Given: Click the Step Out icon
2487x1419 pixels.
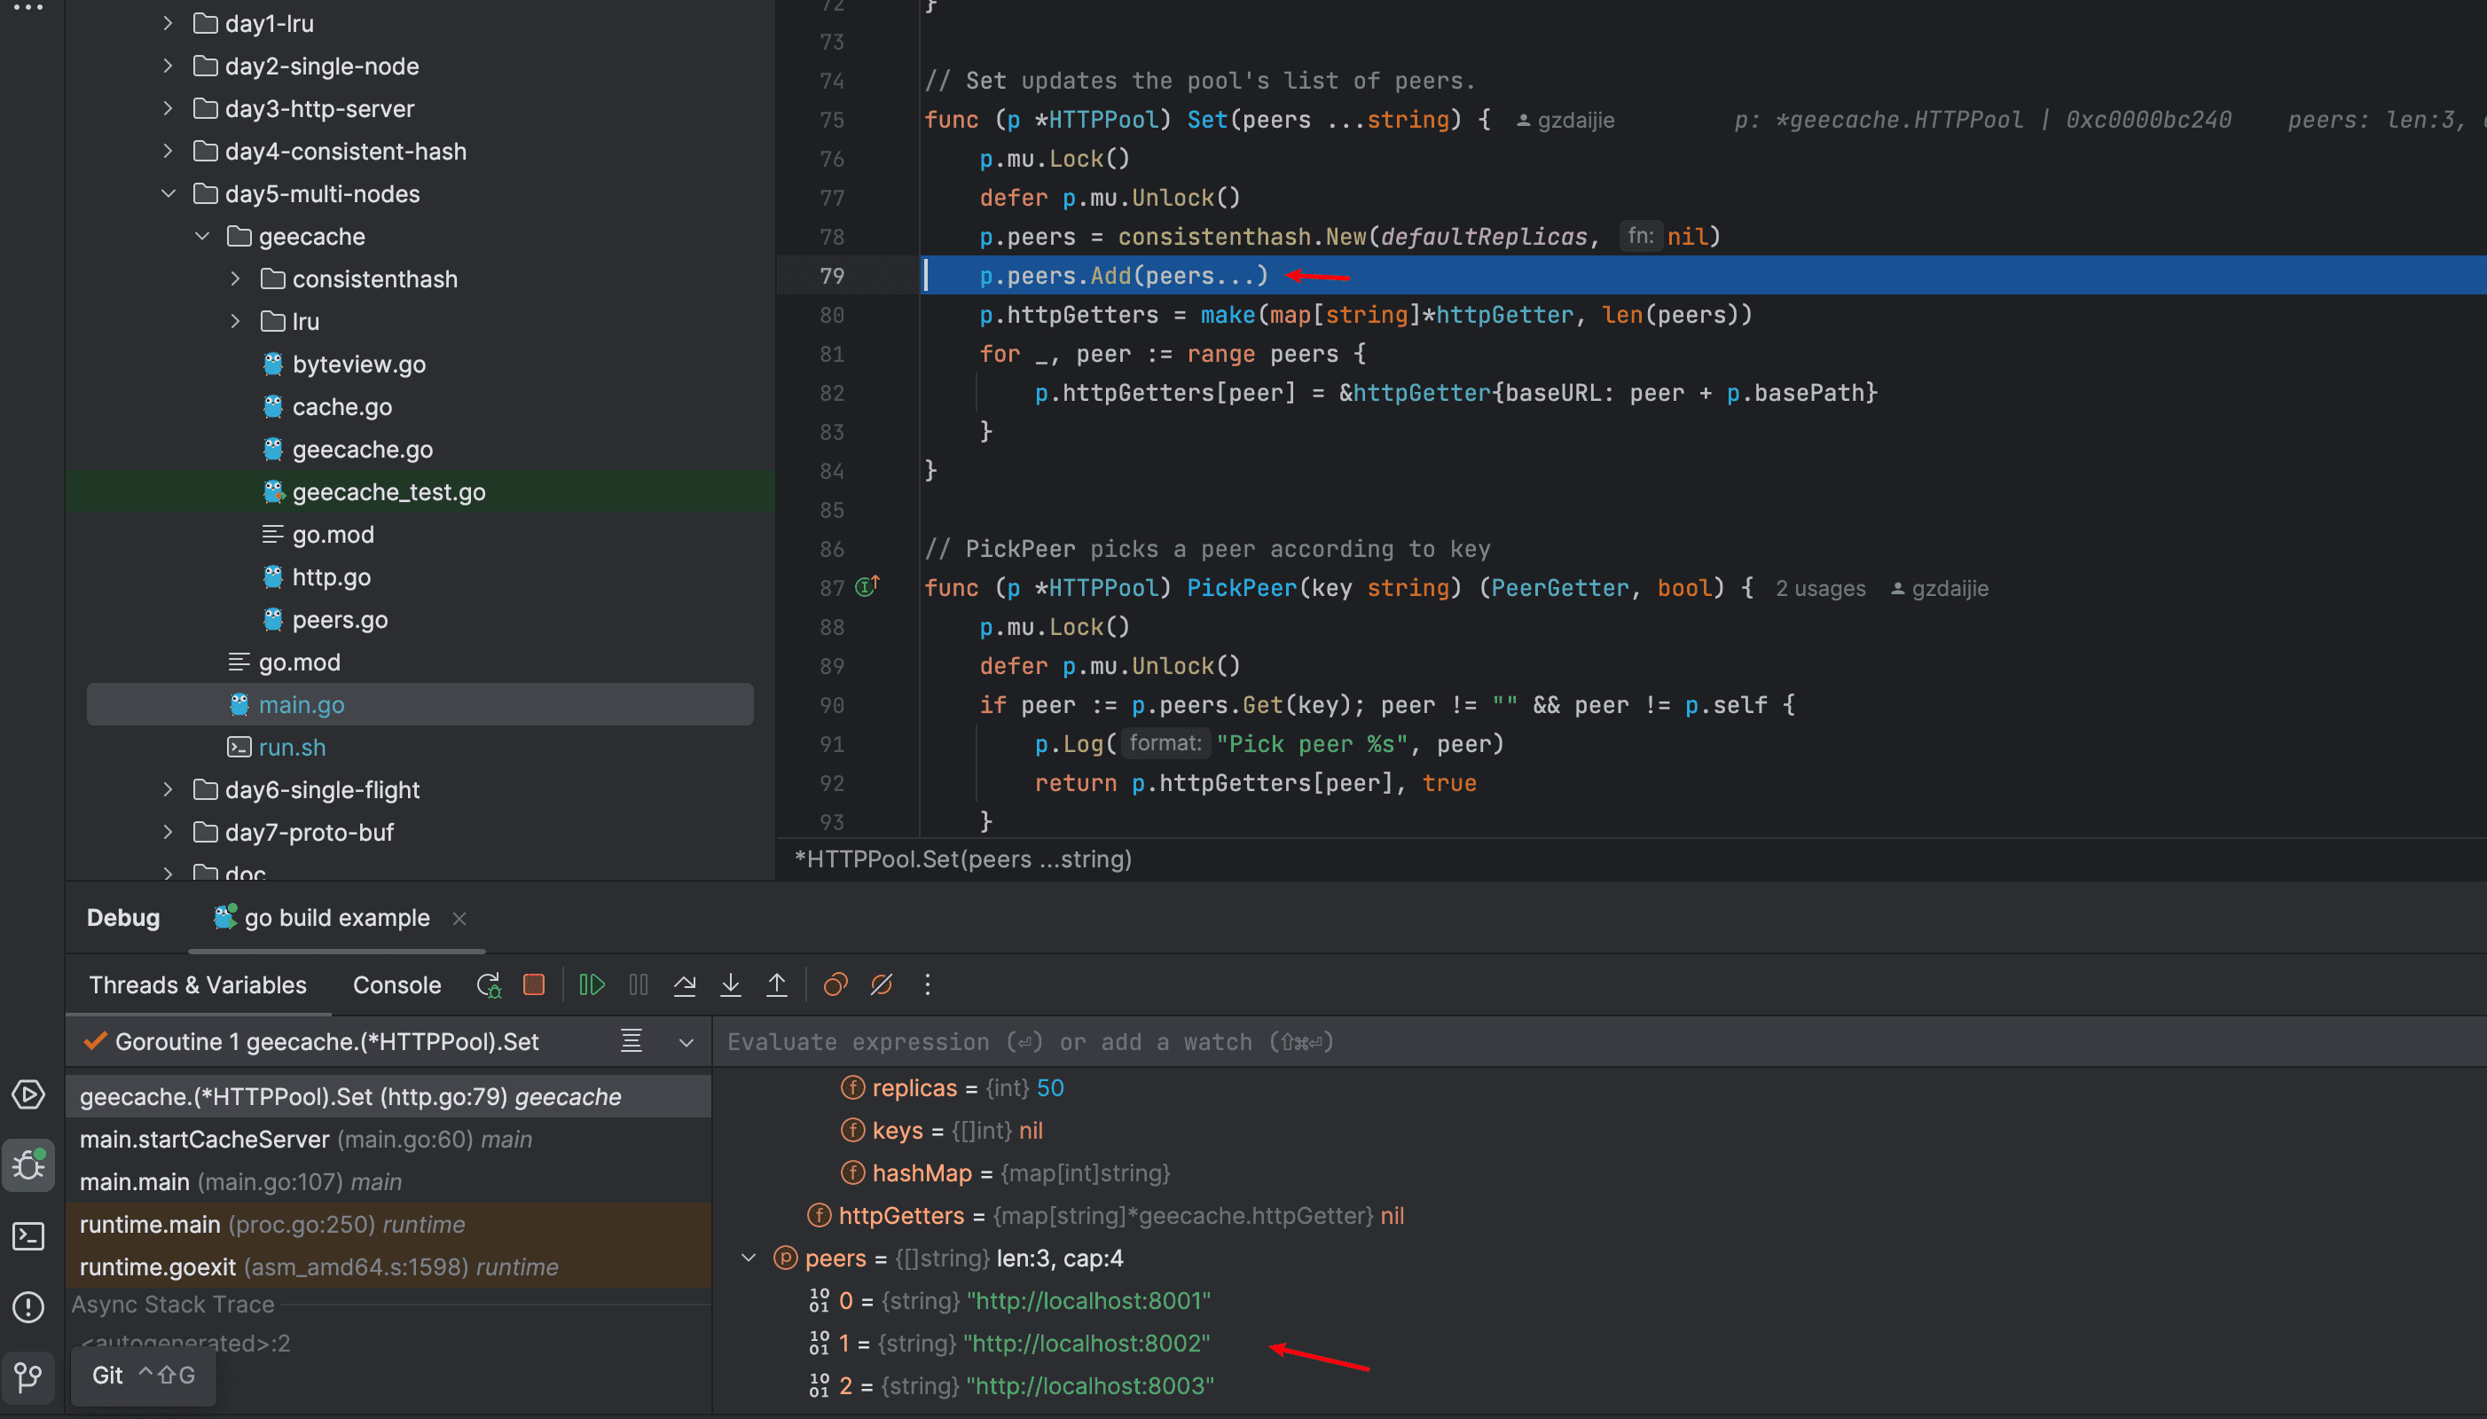Looking at the screenshot, I should coord(777,985).
